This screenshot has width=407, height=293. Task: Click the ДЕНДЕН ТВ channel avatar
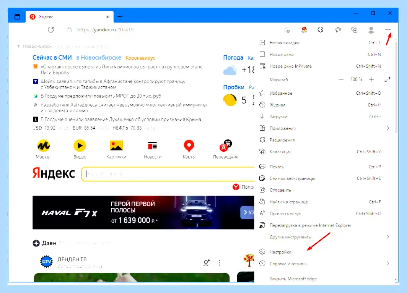tap(46, 262)
